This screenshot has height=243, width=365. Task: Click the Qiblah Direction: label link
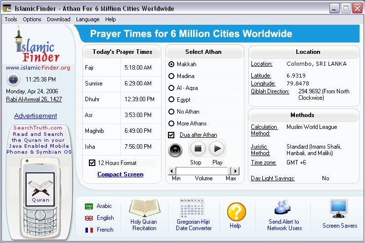coord(270,91)
